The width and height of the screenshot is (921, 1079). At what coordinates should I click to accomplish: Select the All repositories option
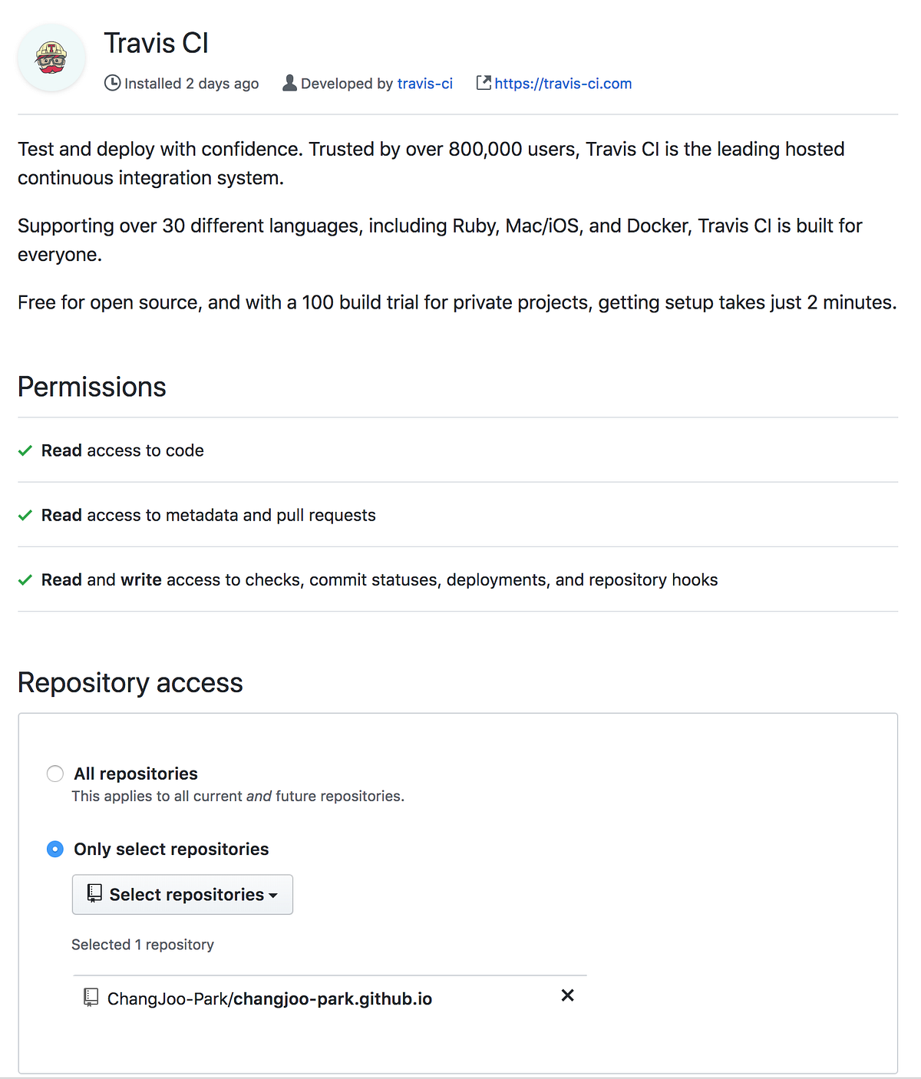coord(54,774)
